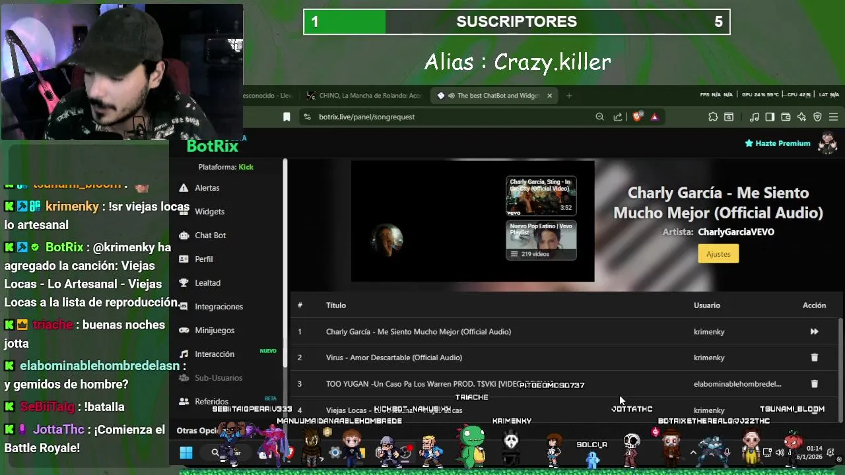Click the BotRix logo
Image resolution: width=845 pixels, height=475 pixels.
(213, 146)
